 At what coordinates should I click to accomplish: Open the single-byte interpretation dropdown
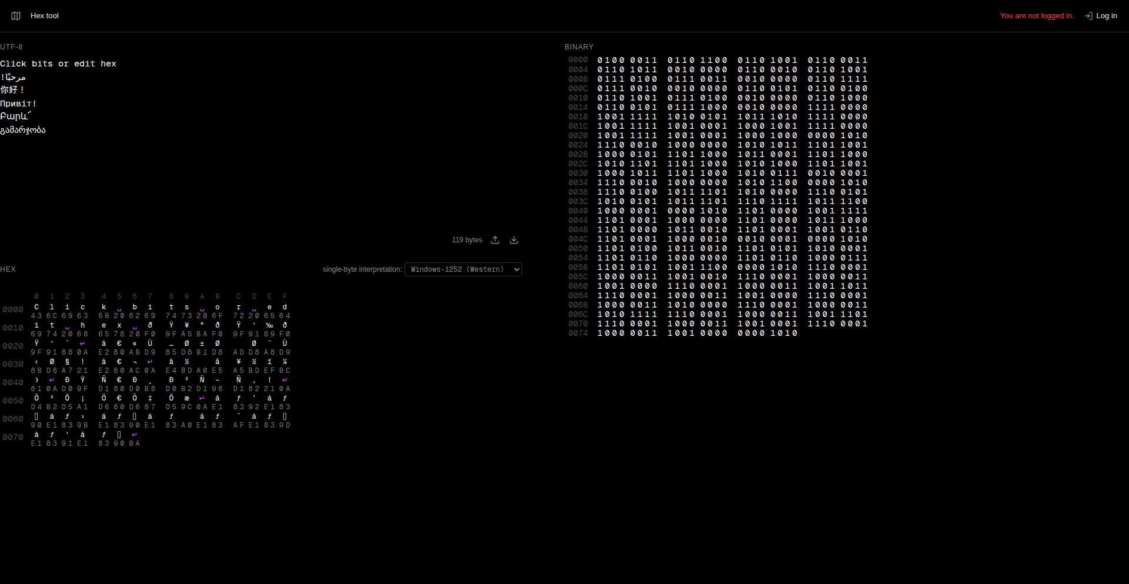[x=463, y=269]
